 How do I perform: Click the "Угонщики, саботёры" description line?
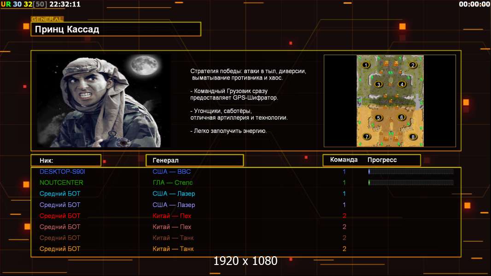[221, 111]
